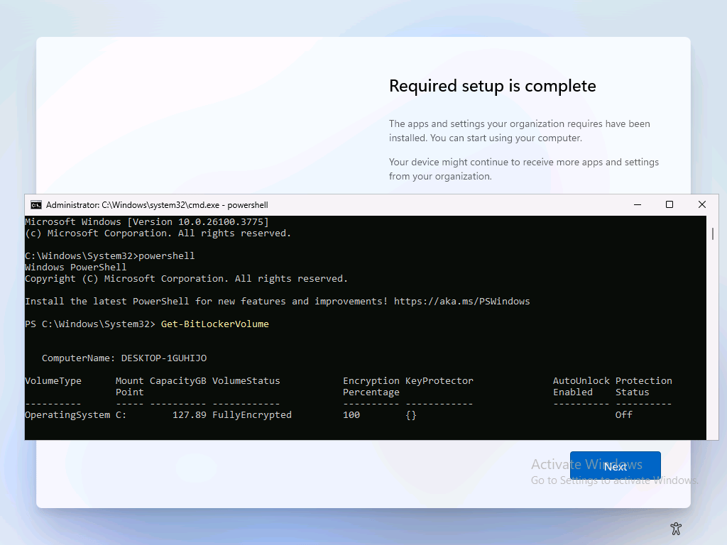Open the cmd icon system menu
This screenshot has width=727, height=545.
click(35, 205)
